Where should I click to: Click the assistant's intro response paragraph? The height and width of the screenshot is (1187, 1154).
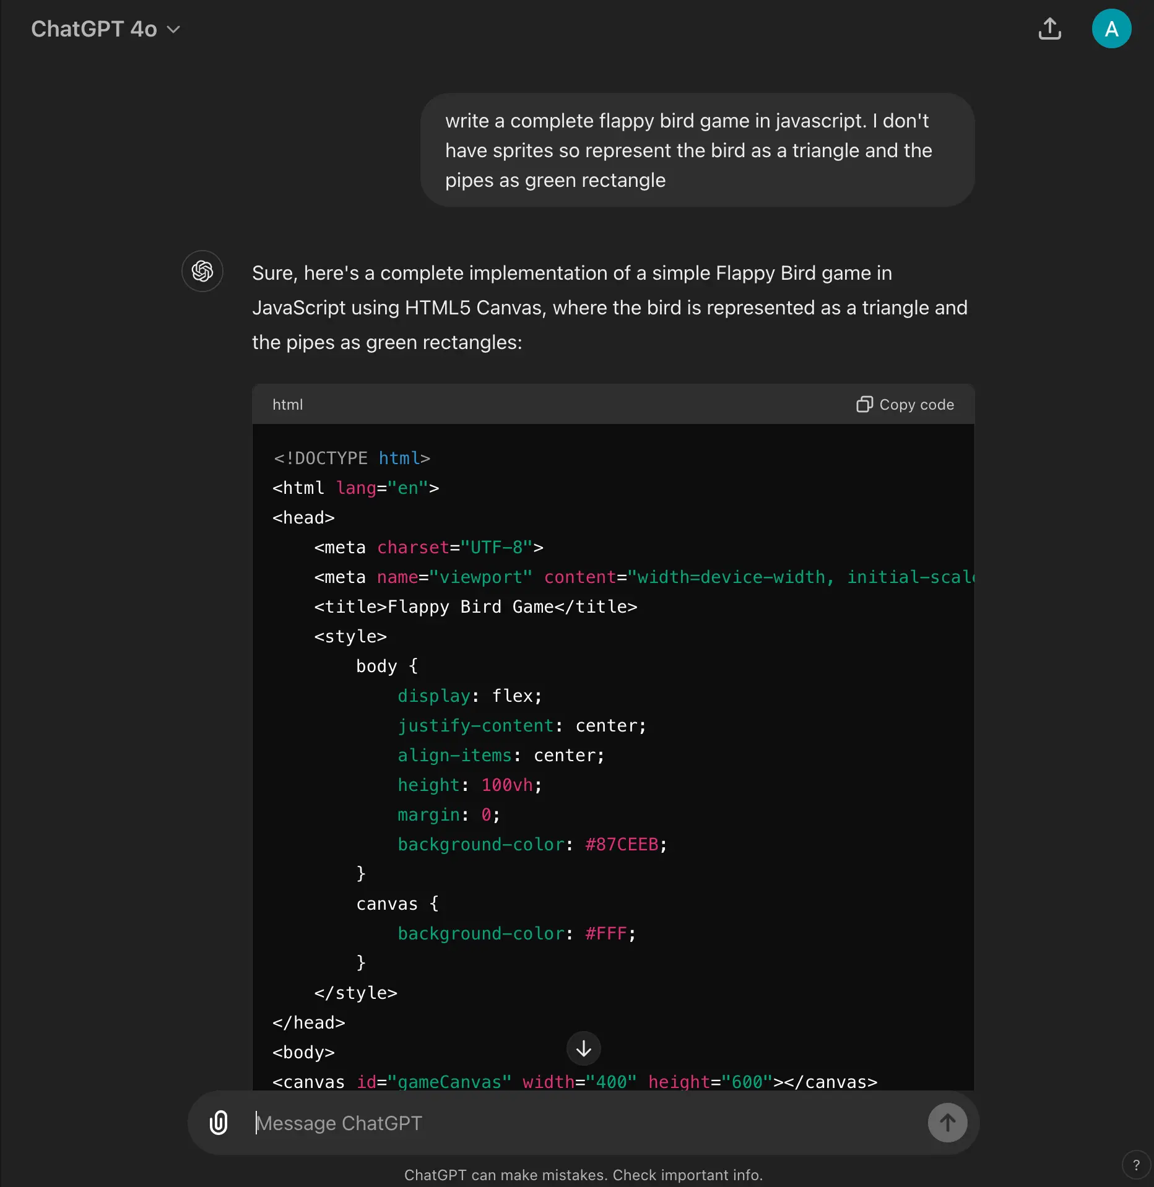coord(609,308)
